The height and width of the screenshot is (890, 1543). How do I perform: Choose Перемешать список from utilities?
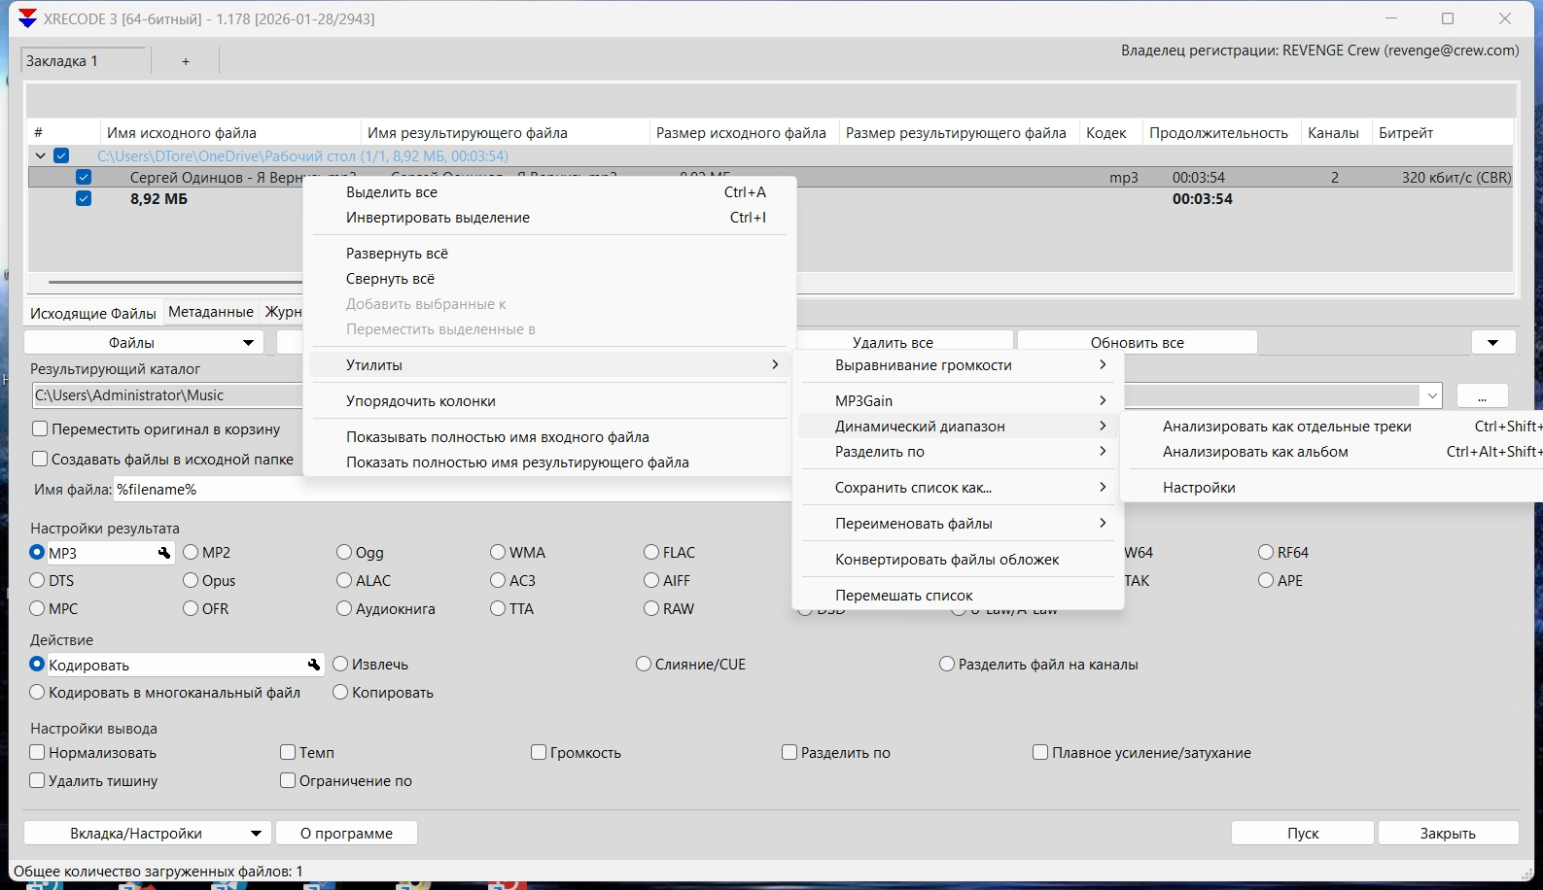959,595
